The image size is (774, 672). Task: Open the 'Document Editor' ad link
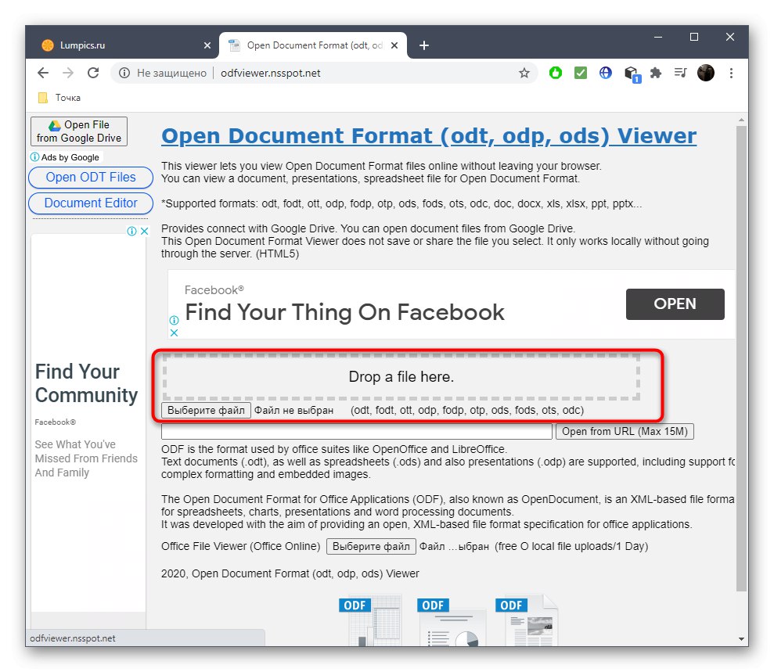tap(91, 203)
